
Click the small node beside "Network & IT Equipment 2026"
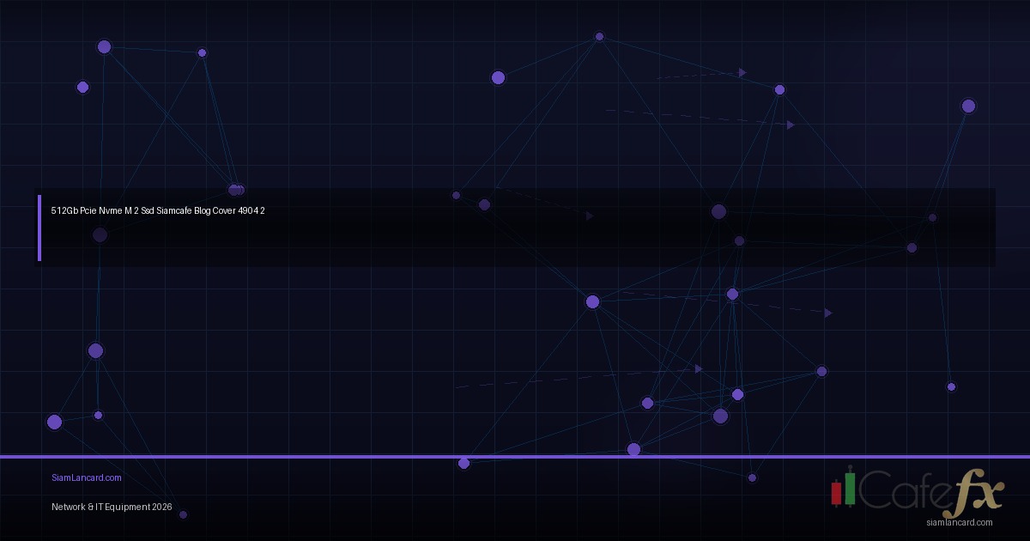click(183, 514)
